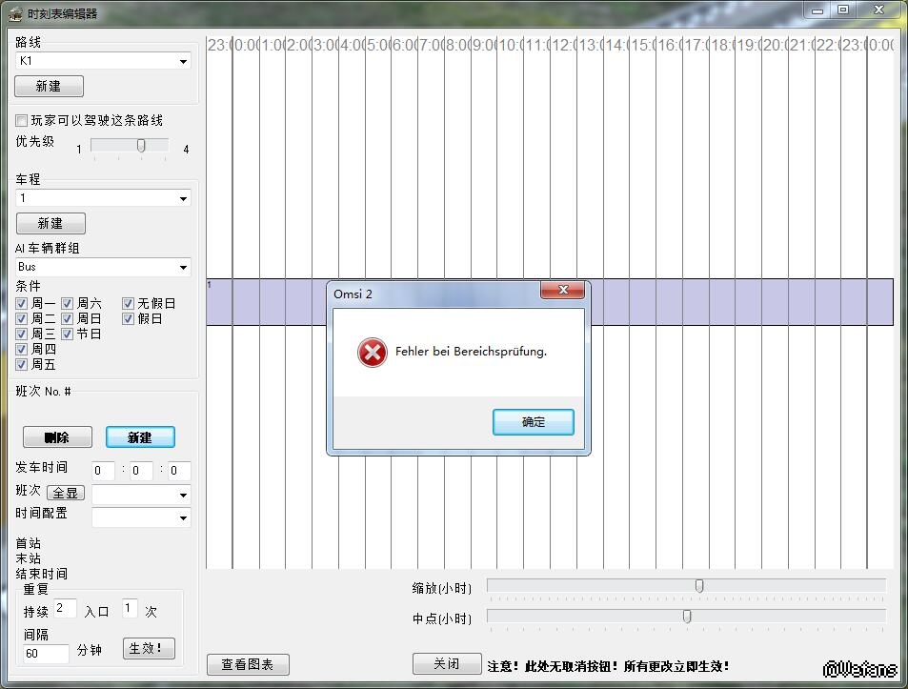The width and height of the screenshot is (908, 689).
Task: Uncheck the 节日 checkbox
Action: click(68, 334)
